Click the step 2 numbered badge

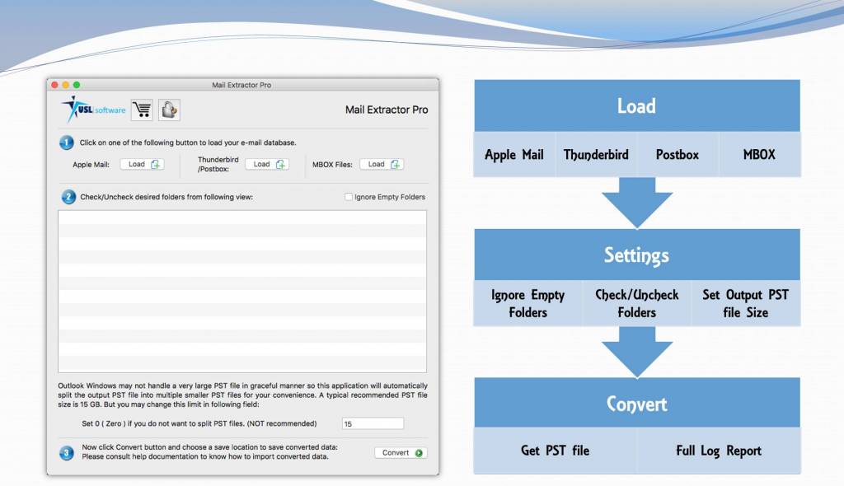pyautogui.click(x=67, y=197)
